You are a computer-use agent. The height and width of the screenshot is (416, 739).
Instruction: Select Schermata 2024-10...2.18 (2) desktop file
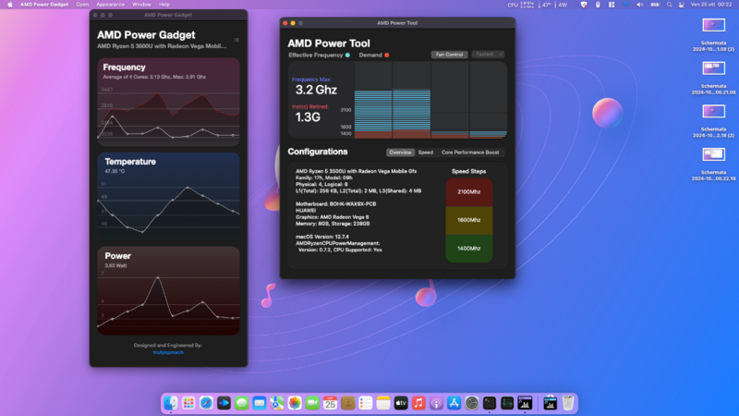point(713,121)
